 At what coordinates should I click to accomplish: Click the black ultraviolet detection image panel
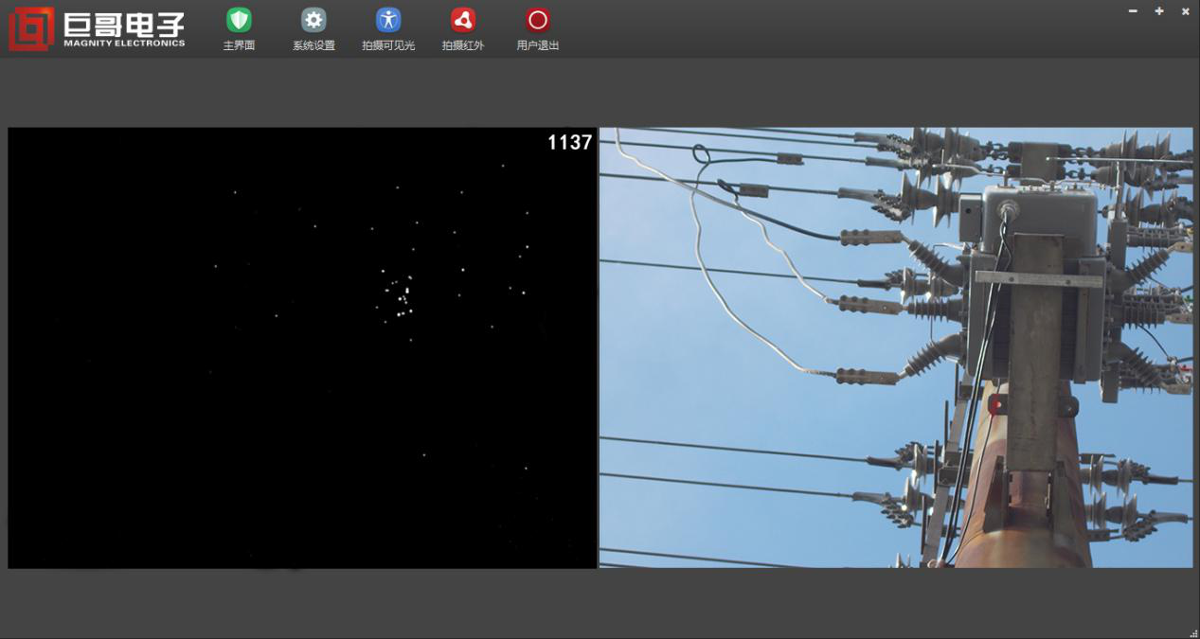point(302,348)
